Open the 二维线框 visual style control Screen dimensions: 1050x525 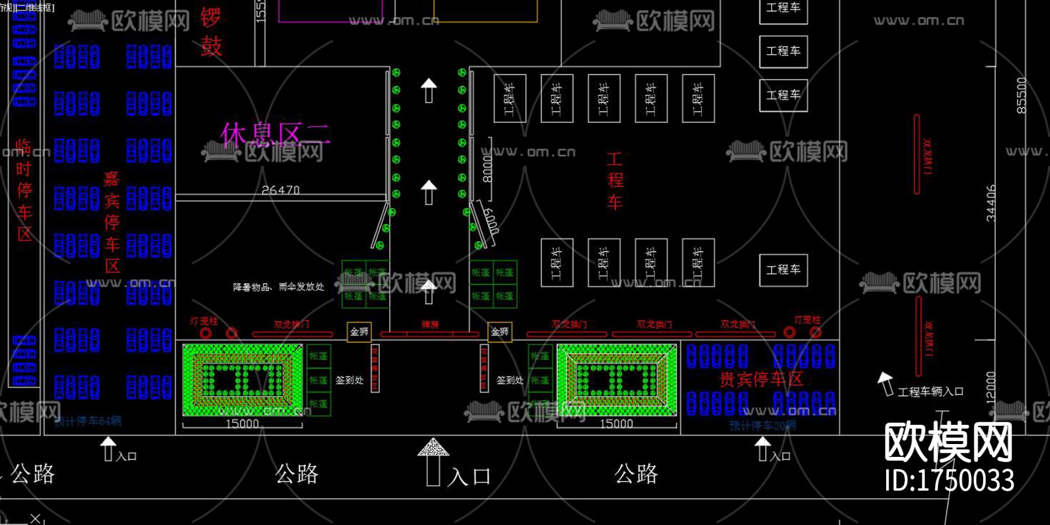coord(34,7)
